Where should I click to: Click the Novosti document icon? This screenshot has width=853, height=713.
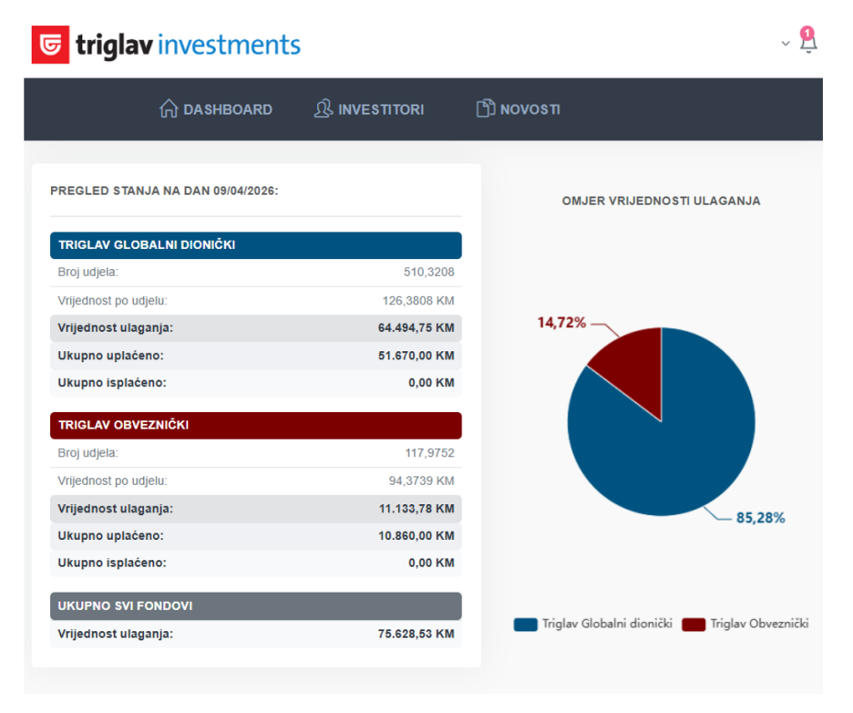click(485, 108)
